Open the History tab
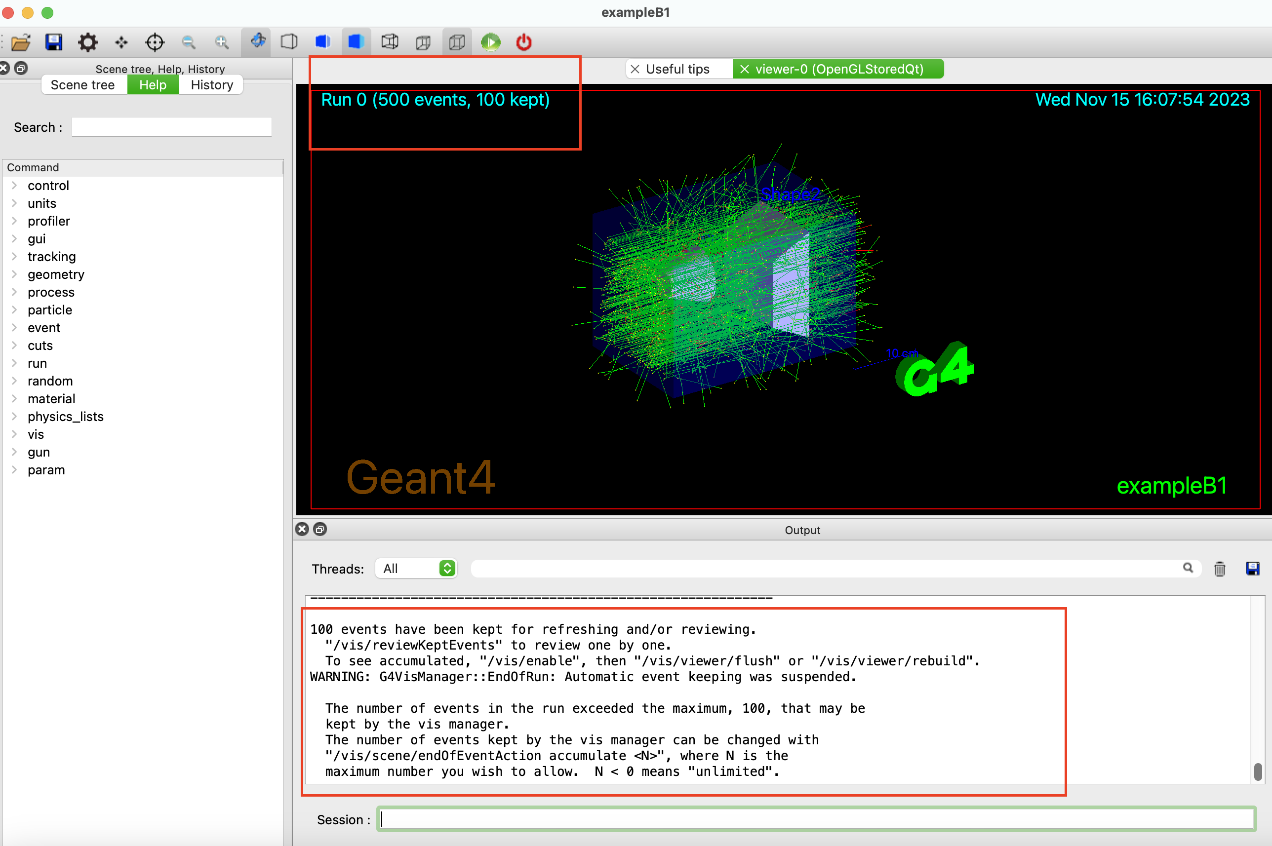Viewport: 1272px width, 846px height. pos(211,85)
